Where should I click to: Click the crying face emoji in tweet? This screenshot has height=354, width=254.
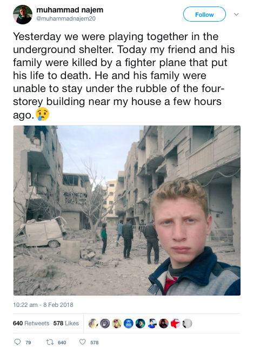[x=43, y=114]
